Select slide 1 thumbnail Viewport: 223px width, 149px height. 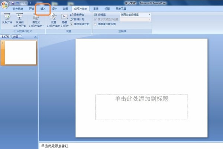pos(20,53)
